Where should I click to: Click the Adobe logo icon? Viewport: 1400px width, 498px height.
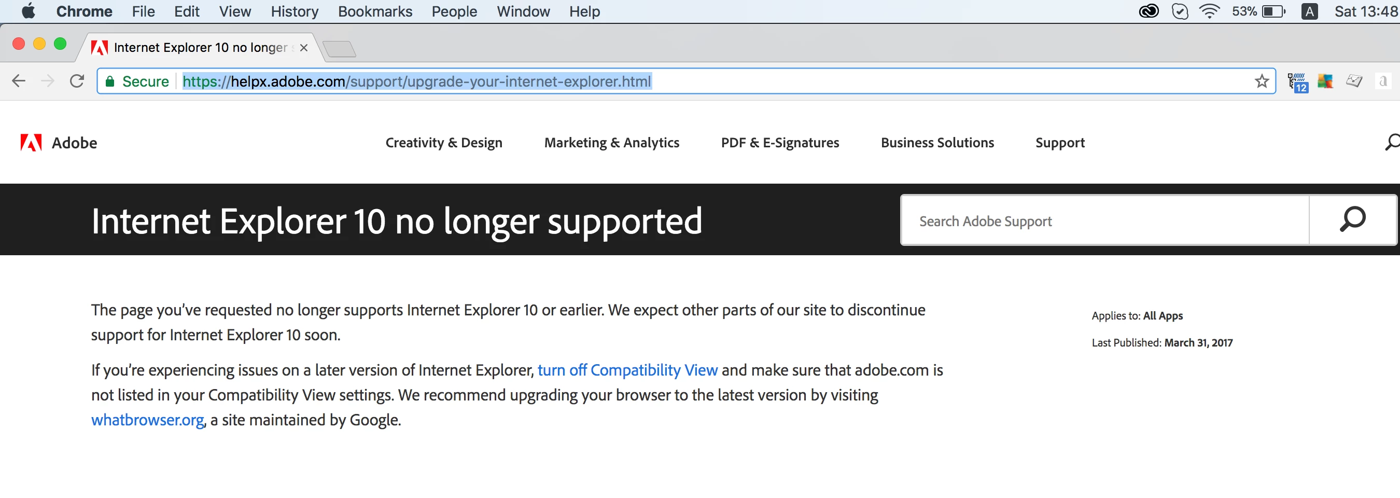31,143
